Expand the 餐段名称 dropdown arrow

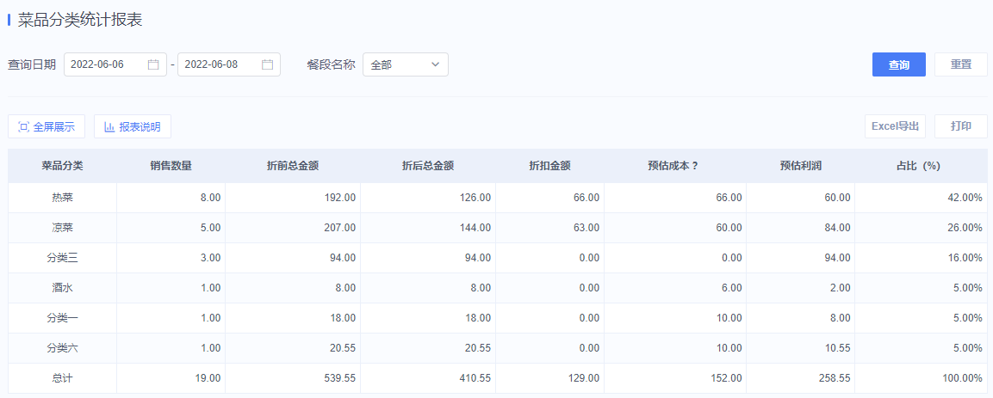(435, 64)
